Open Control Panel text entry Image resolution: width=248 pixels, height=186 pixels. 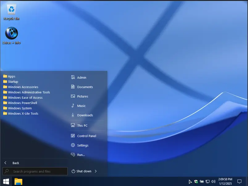(87, 136)
